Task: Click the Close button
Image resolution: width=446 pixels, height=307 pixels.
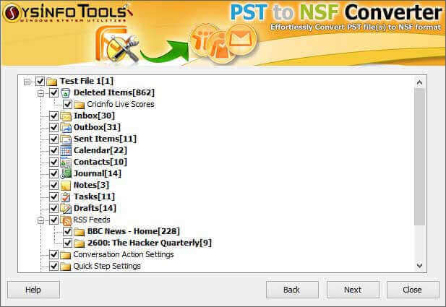Action: pos(413,290)
